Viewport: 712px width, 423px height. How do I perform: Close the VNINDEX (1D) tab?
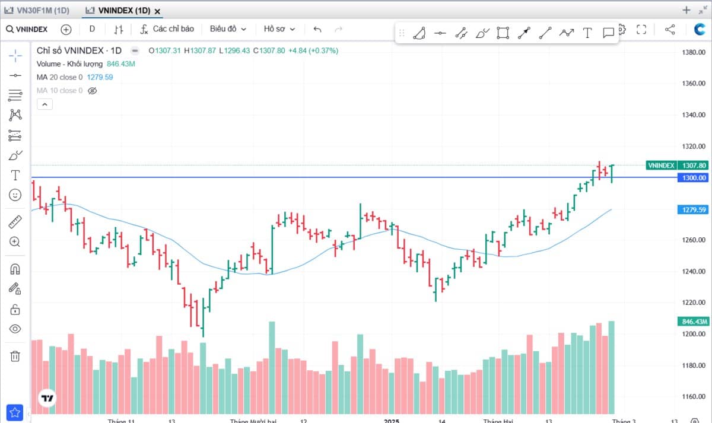[x=157, y=11]
